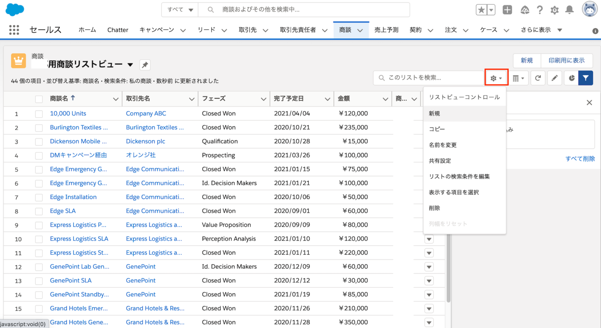601x328 pixels.
Task: Open row actions for GenePoint SLA
Action: [x=429, y=281]
